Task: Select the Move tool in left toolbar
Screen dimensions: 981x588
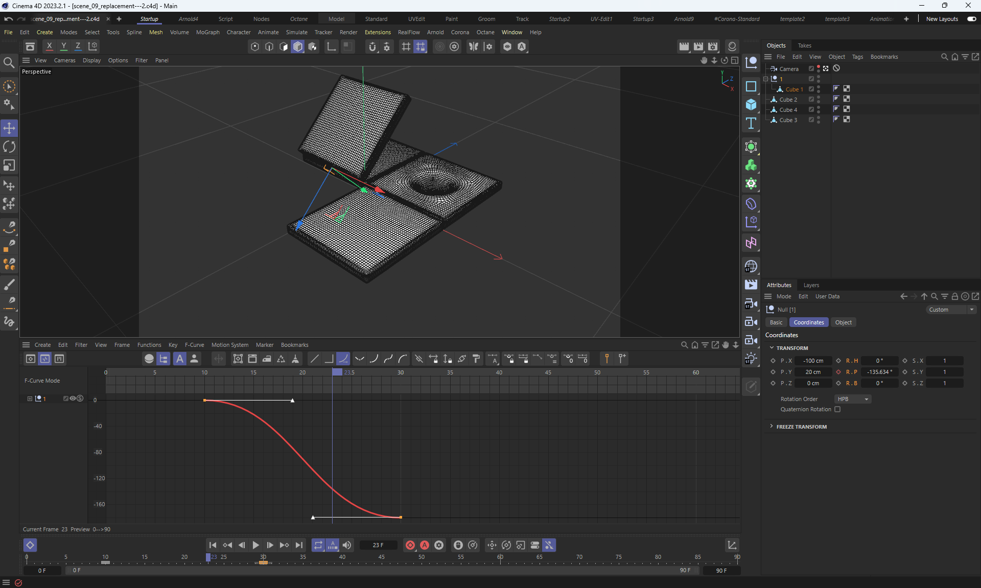Action: [x=9, y=128]
